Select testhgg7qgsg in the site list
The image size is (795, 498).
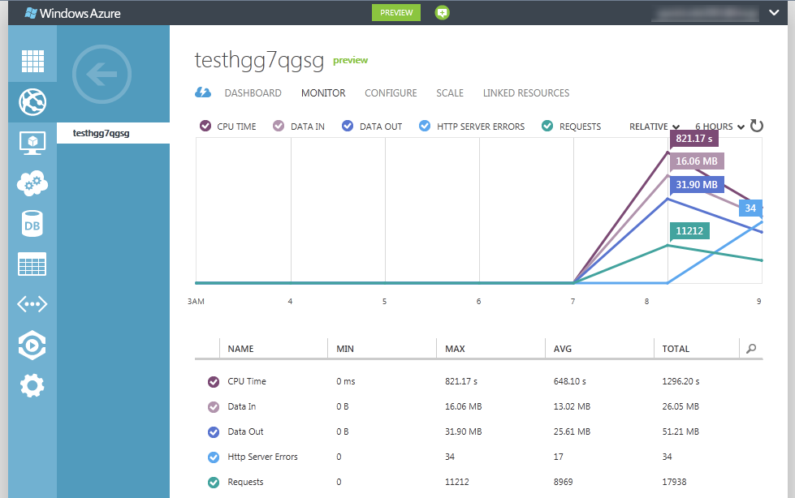[x=113, y=133]
